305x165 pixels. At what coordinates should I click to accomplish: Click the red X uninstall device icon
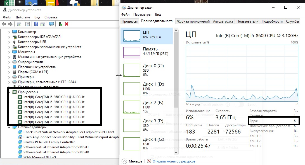[x=67, y=24]
